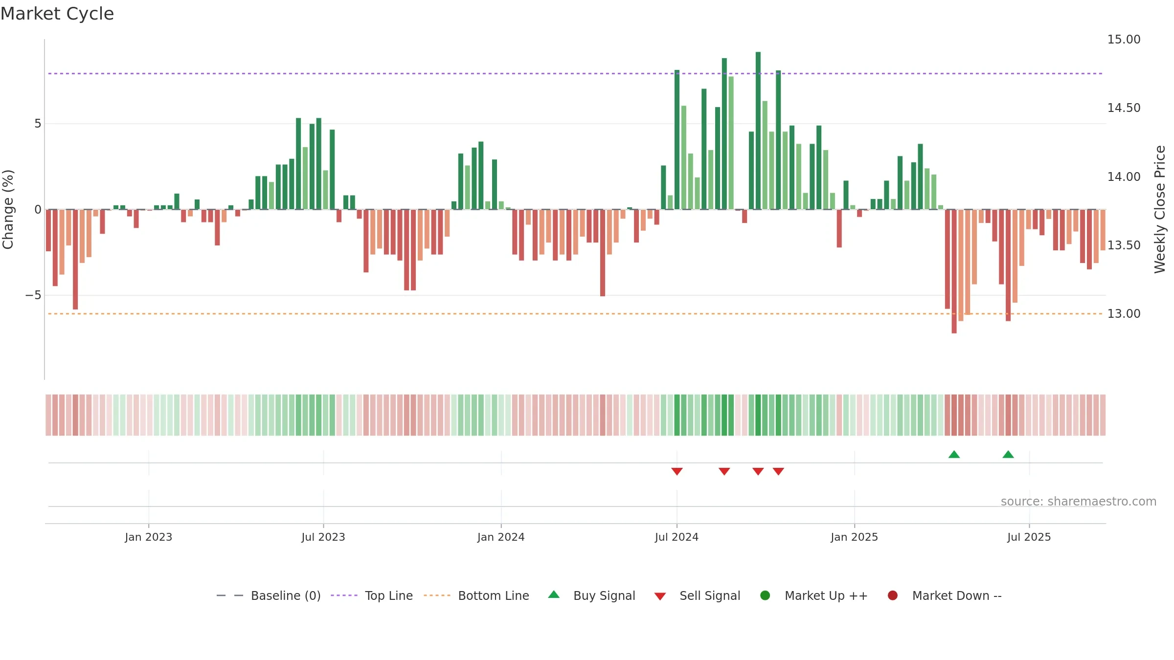Click the −5 tick on Change axis
The height and width of the screenshot is (660, 1174).
[x=33, y=295]
